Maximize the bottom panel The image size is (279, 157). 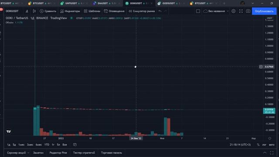[x=272, y=153]
